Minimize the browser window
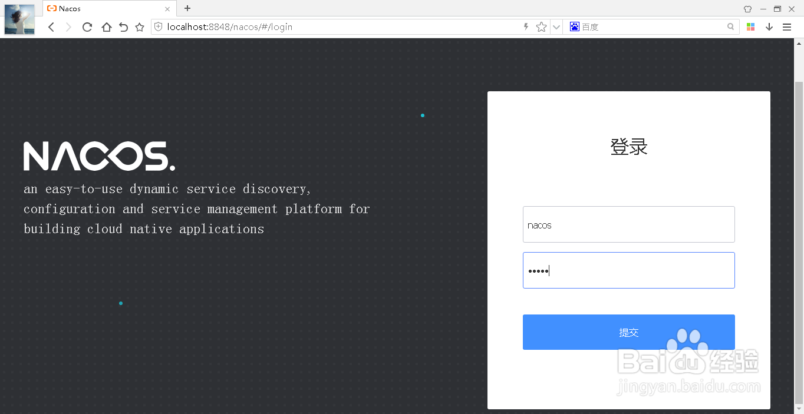The width and height of the screenshot is (804, 414). point(763,9)
